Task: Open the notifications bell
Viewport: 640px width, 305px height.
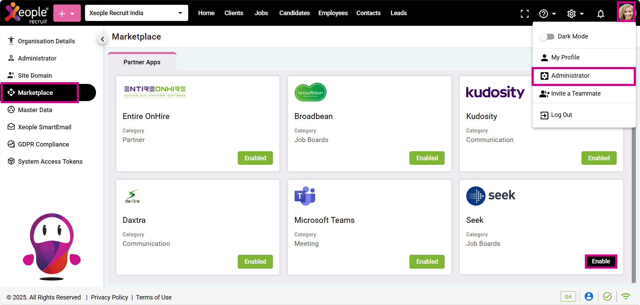Action: tap(600, 14)
